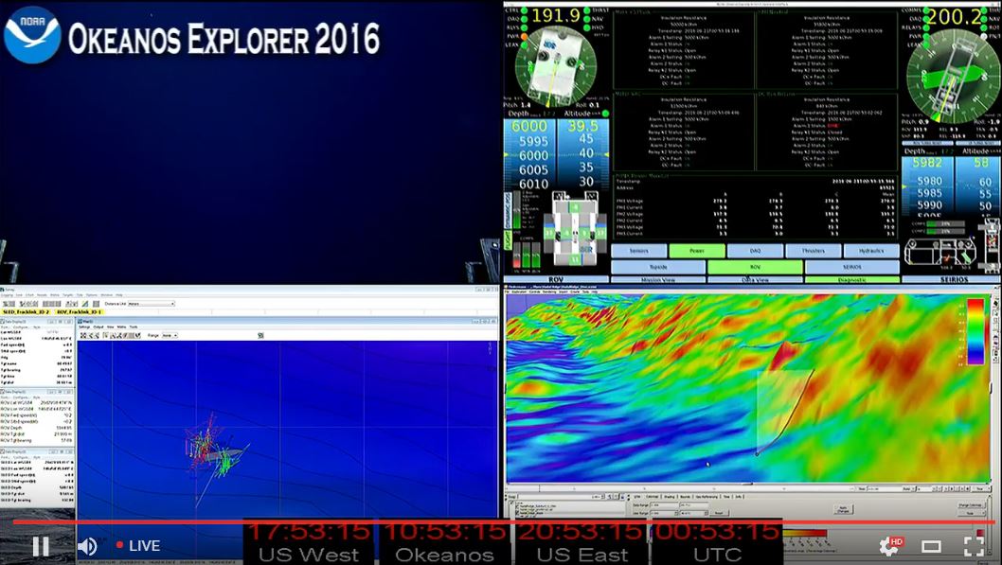This screenshot has height=565, width=1002.
Task: Open the Range dropdown in map window
Action: point(168,335)
